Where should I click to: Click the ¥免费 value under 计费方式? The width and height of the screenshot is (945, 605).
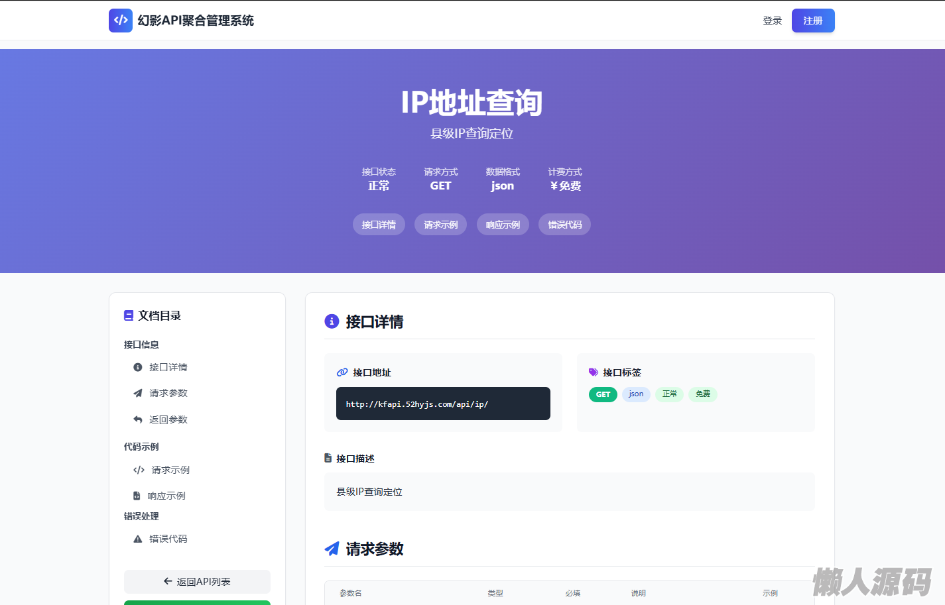point(565,186)
